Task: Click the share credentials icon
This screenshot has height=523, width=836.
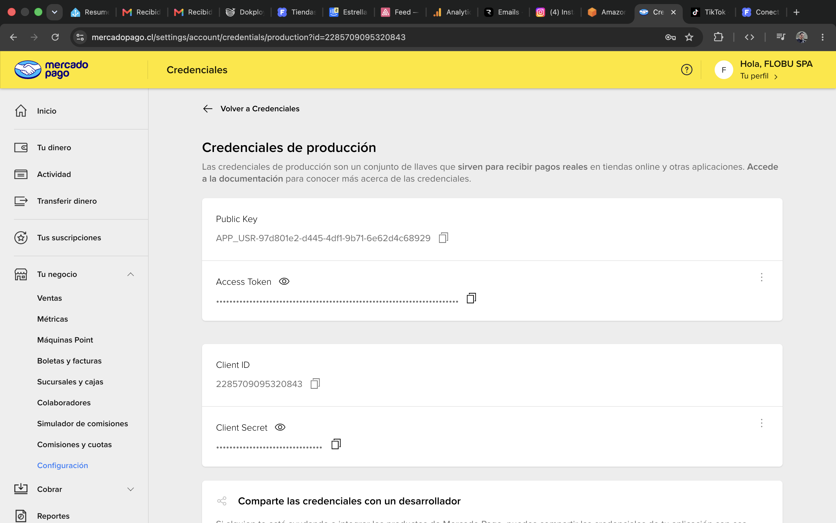Action: point(222,501)
